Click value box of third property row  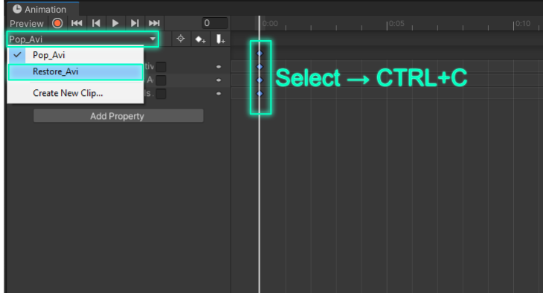tap(161, 94)
